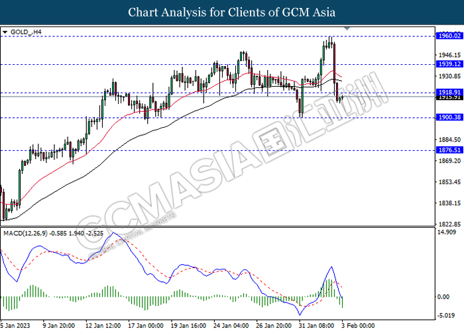Click the current price 1915.91 tag

(449, 97)
